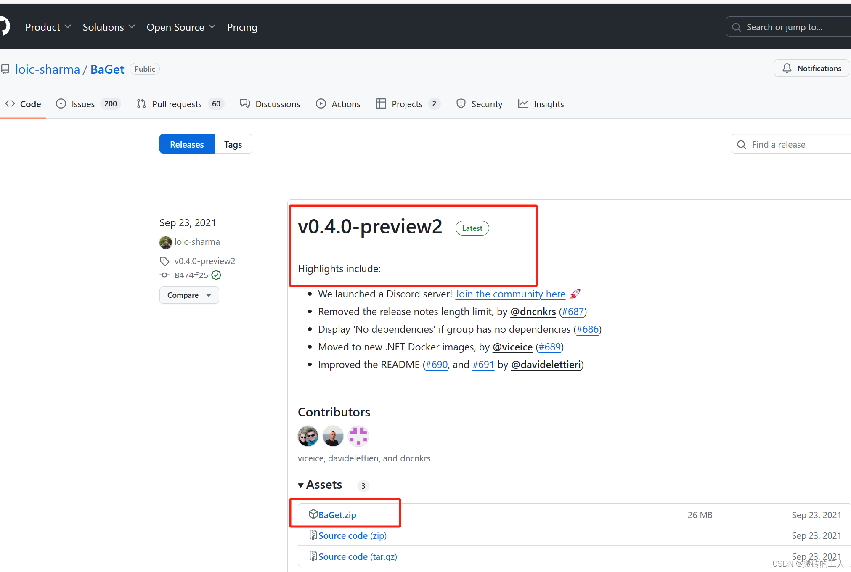Expand the Product menu
851x572 pixels.
coord(48,27)
